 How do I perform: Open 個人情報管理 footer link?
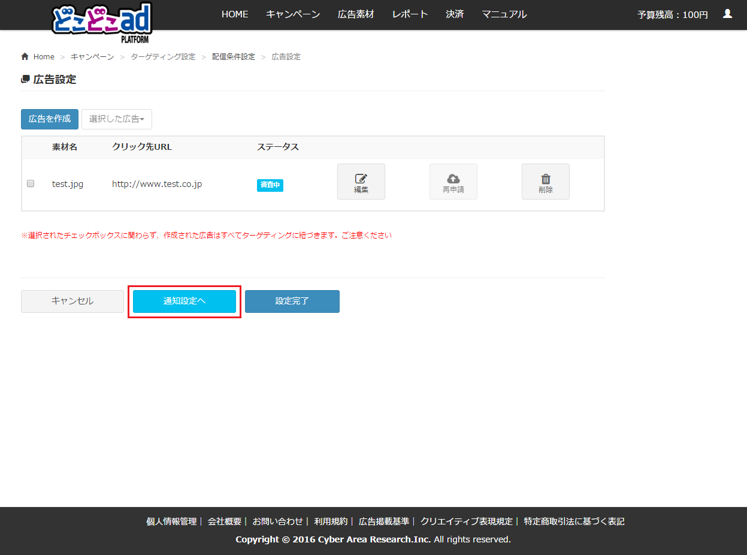coord(171,521)
